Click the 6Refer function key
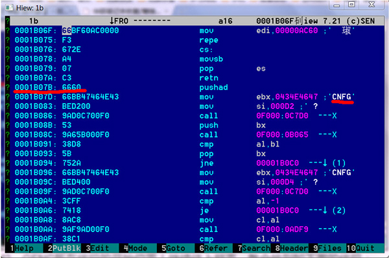This screenshot has width=389, height=258. pyautogui.click(x=213, y=248)
